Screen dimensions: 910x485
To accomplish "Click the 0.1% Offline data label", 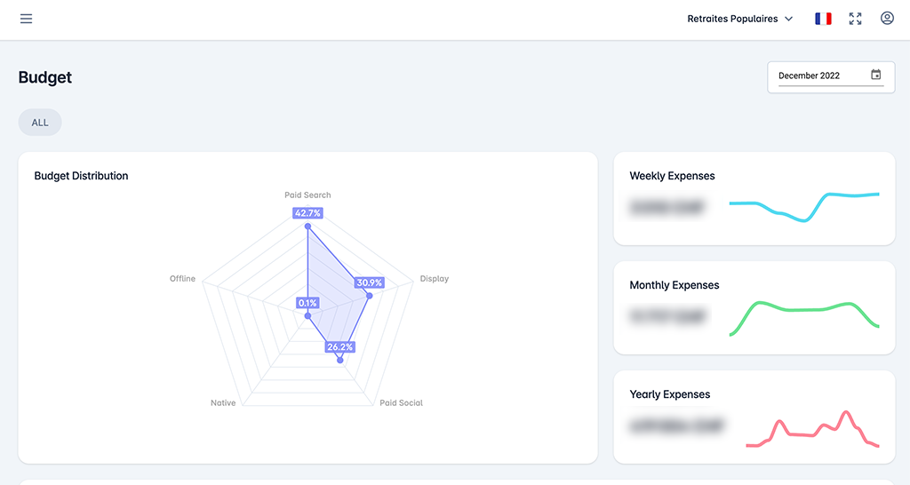I will point(307,303).
